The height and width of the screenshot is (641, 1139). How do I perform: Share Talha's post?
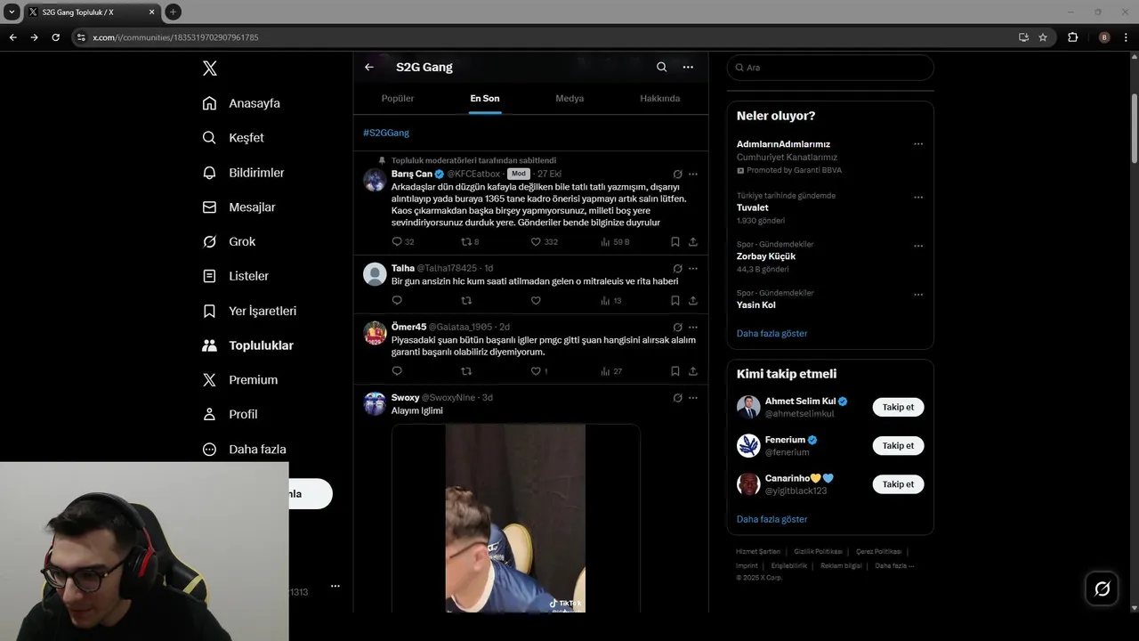(693, 300)
